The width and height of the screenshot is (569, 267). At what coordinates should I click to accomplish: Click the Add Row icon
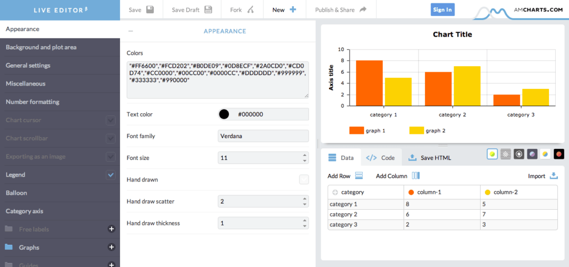pyautogui.click(x=359, y=176)
